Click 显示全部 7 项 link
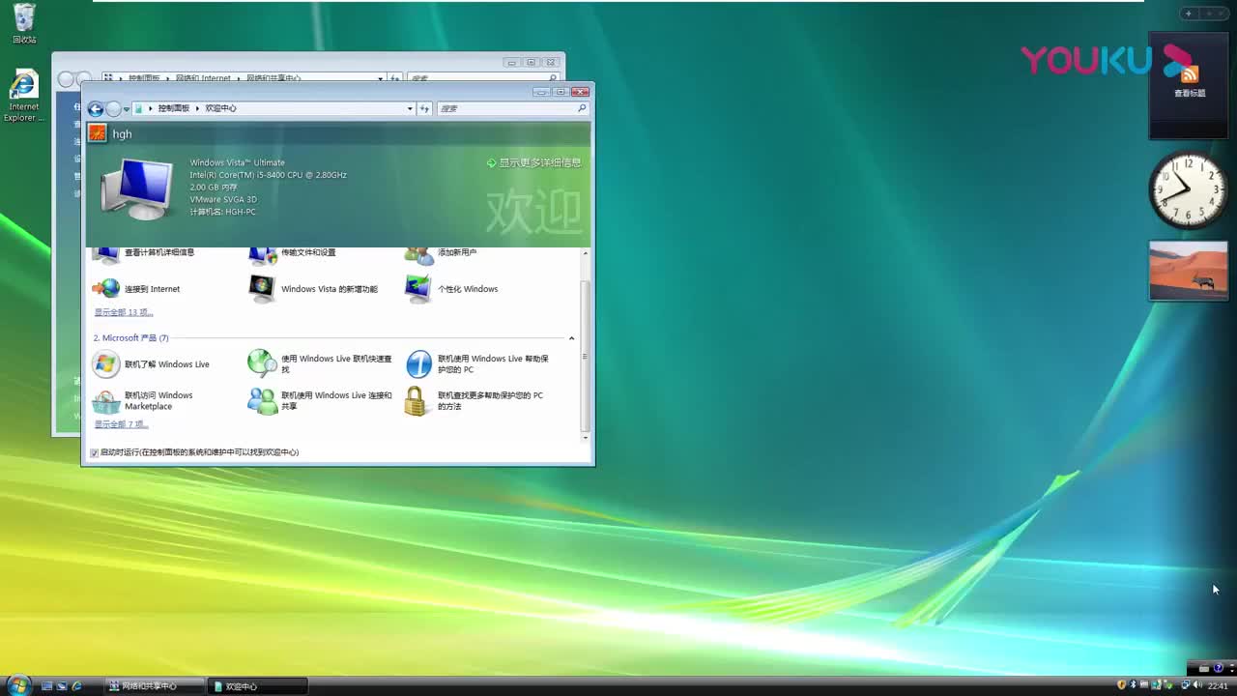The image size is (1237, 696). point(121,424)
